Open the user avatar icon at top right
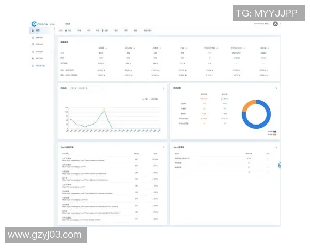Screen dimensions: 310x248 275,24
